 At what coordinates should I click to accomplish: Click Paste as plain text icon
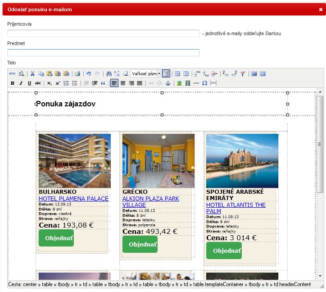pos(58,74)
